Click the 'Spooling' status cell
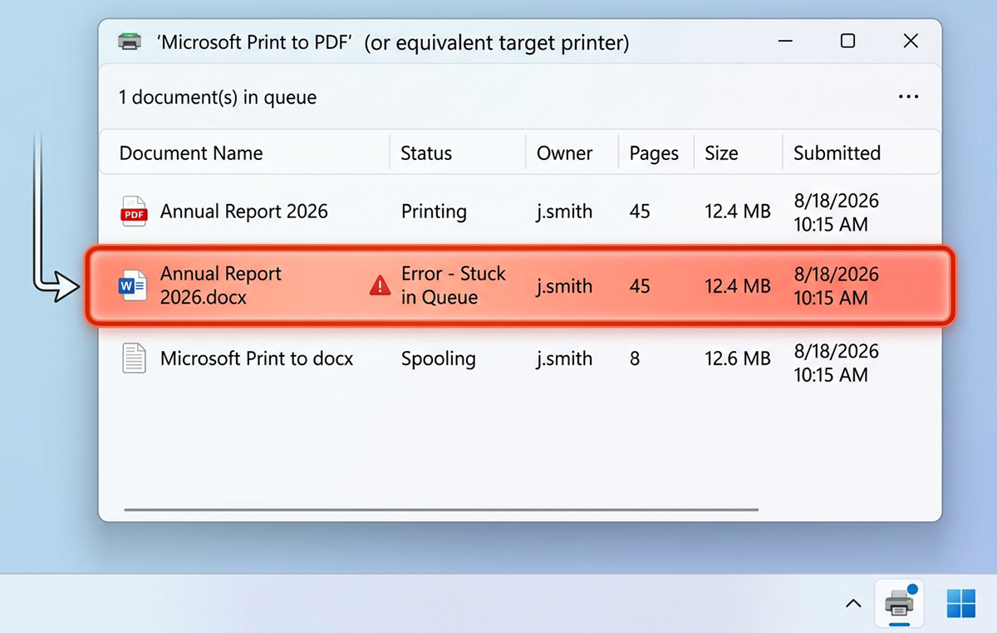 tap(439, 359)
